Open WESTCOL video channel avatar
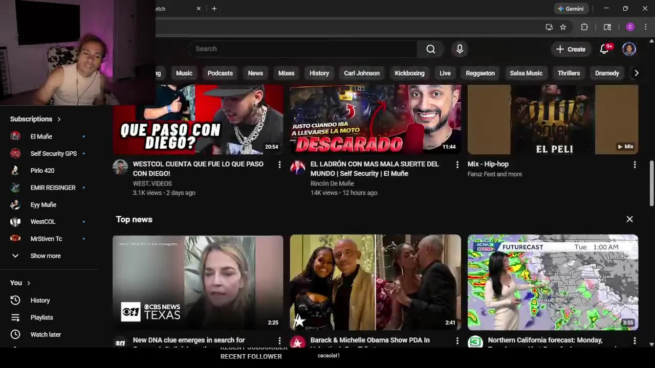Image resolution: width=655 pixels, height=368 pixels. (x=120, y=167)
